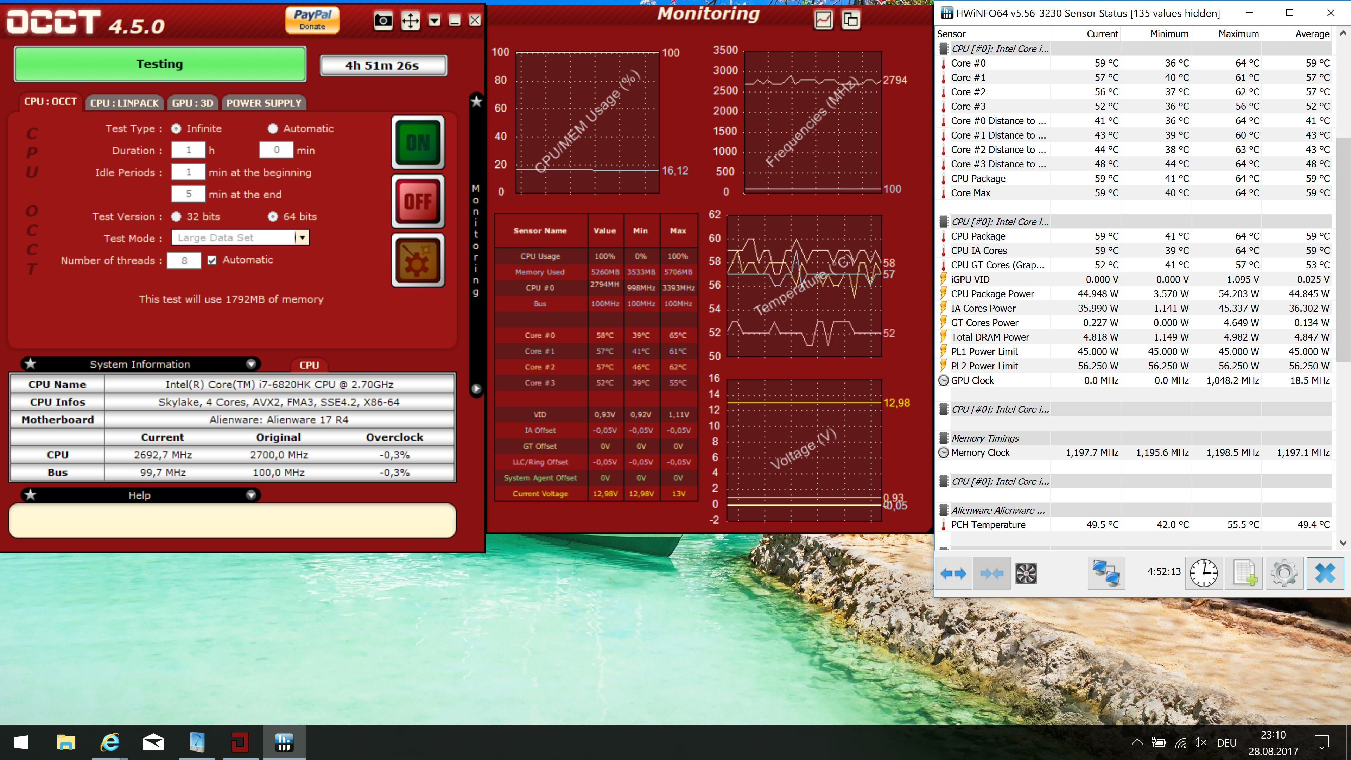The image size is (1351, 760).
Task: Click HWiNFO reset clock icon
Action: [1203, 573]
